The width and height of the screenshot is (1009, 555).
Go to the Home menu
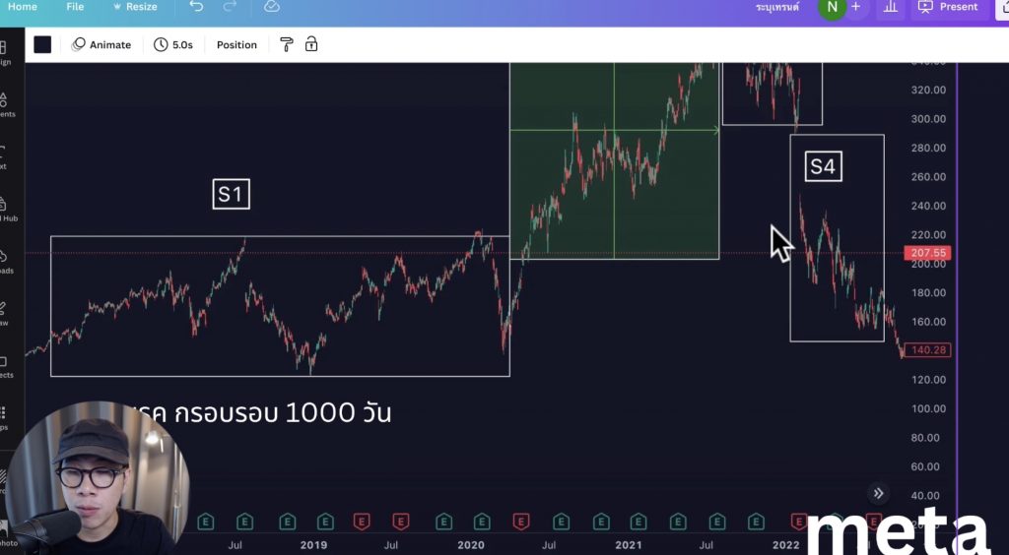[23, 7]
